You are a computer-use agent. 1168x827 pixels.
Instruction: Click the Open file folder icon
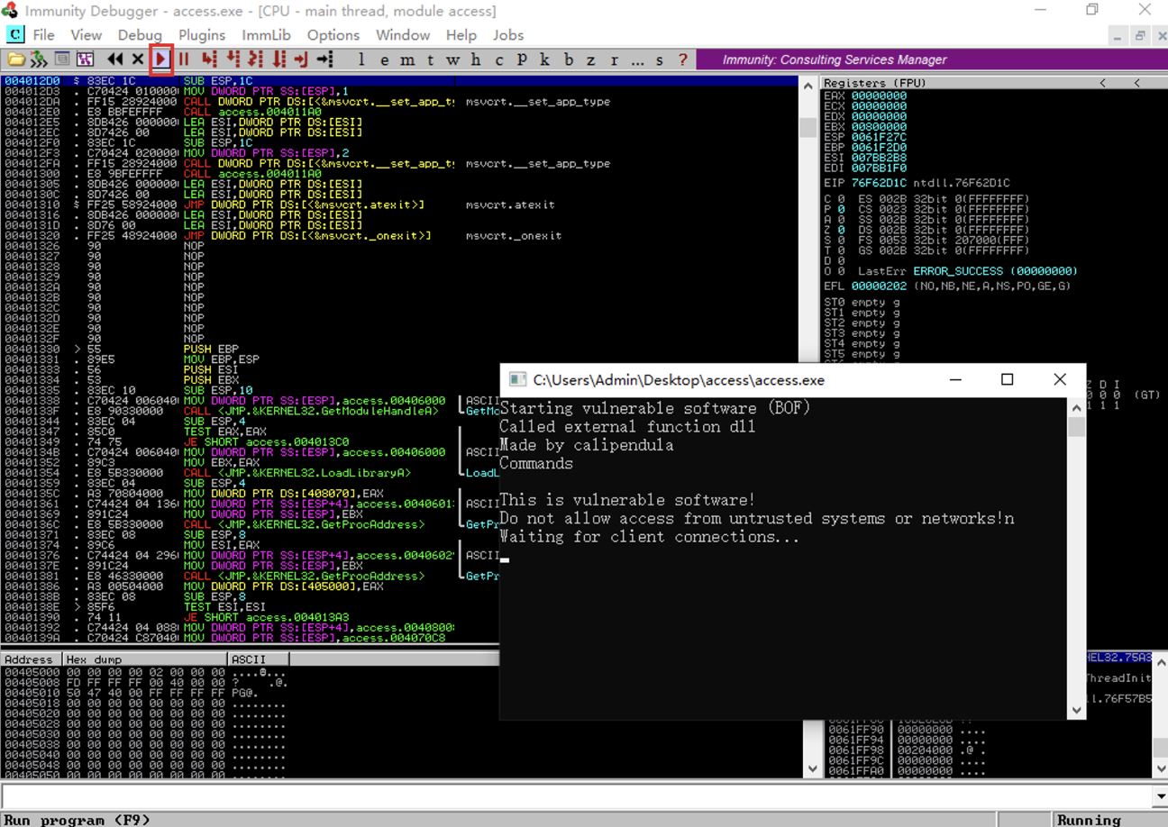[16, 59]
